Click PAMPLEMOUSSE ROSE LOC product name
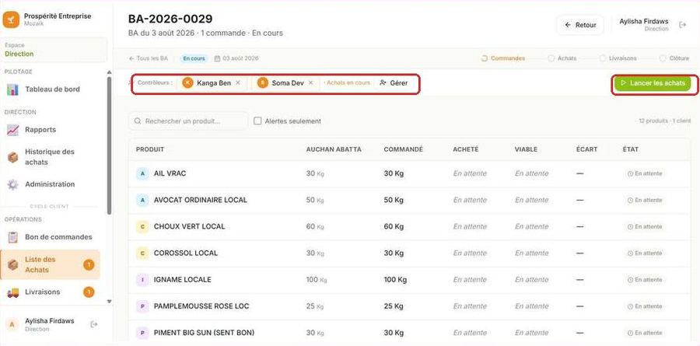 point(201,306)
